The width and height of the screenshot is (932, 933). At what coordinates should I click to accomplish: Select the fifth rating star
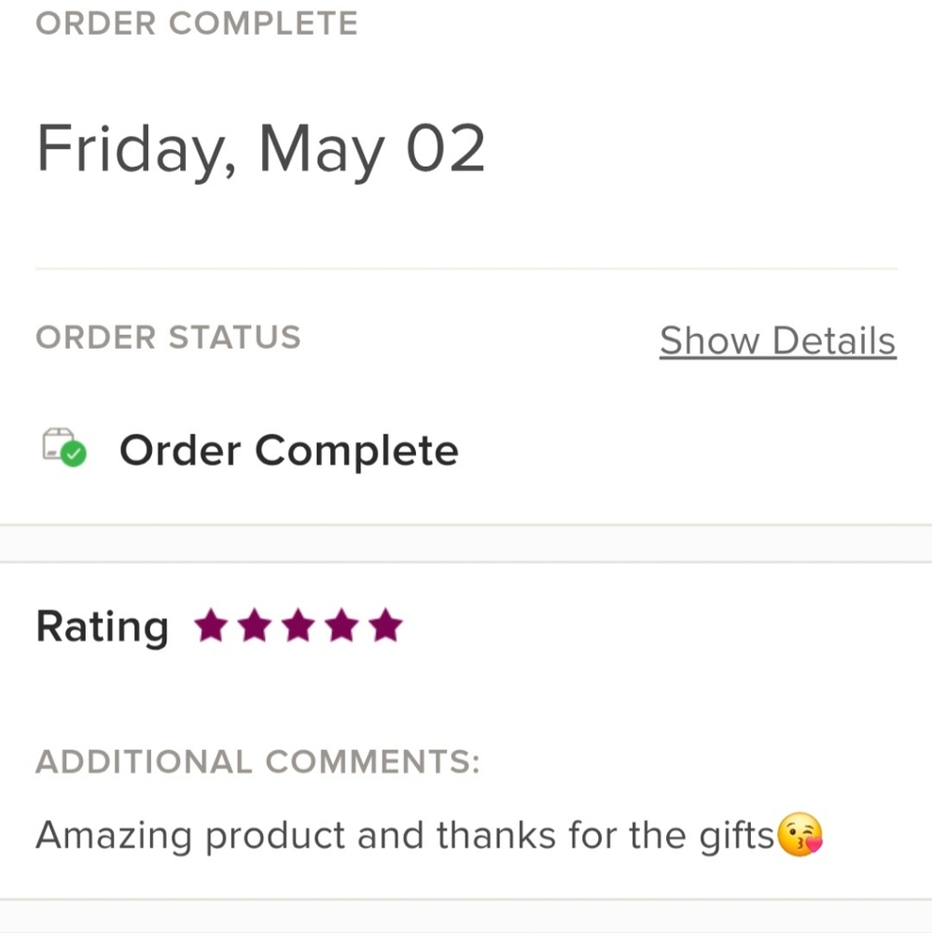[x=385, y=625]
